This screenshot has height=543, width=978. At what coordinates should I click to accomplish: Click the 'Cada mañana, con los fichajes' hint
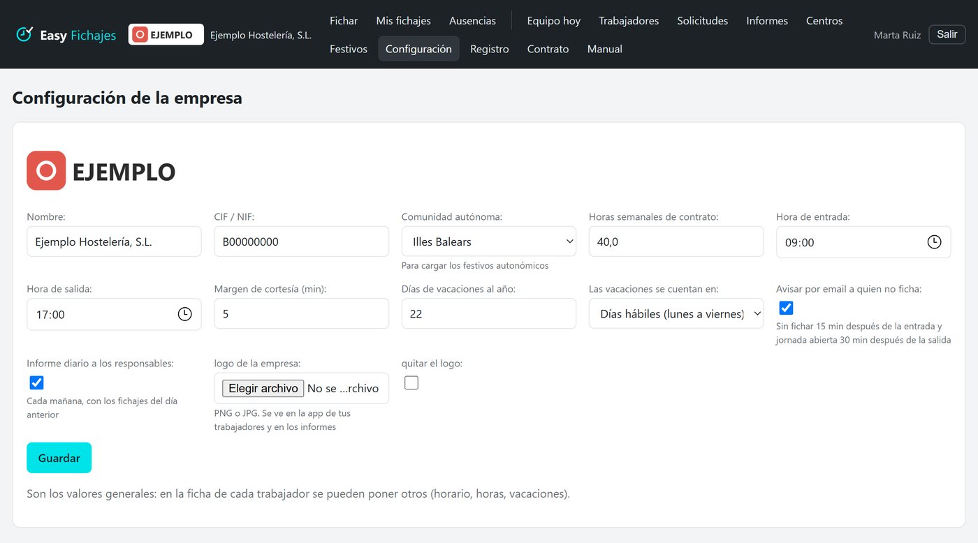pos(102,408)
